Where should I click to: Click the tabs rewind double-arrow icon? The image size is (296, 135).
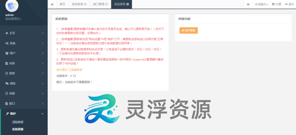52,4
